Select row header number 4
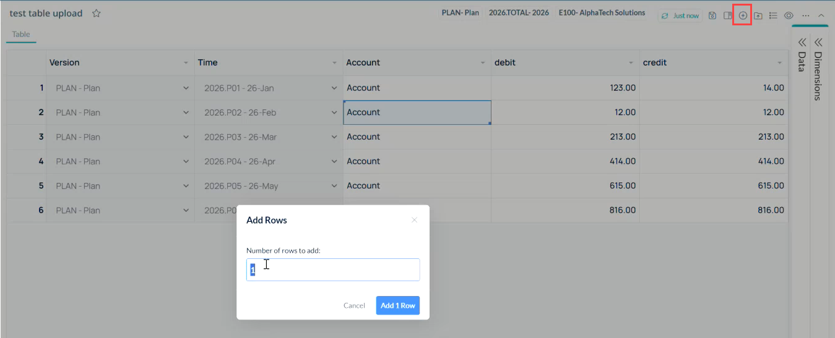Image resolution: width=835 pixels, height=338 pixels. (x=27, y=161)
